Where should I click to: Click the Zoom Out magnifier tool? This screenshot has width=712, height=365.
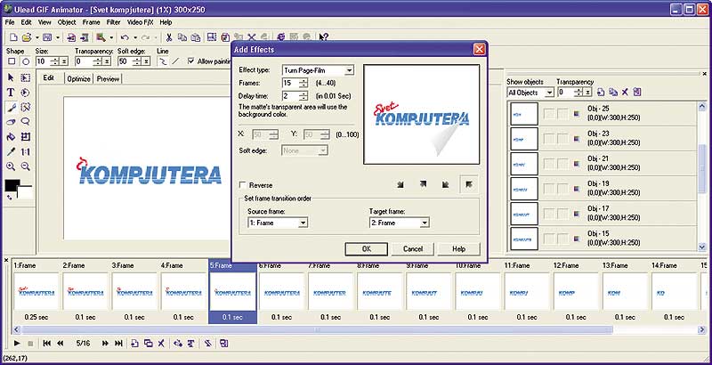point(26,166)
